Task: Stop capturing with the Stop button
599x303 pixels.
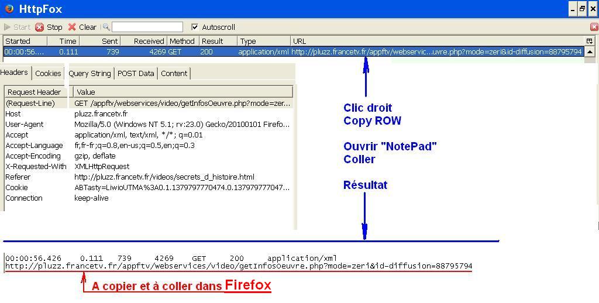Action: [x=49, y=27]
